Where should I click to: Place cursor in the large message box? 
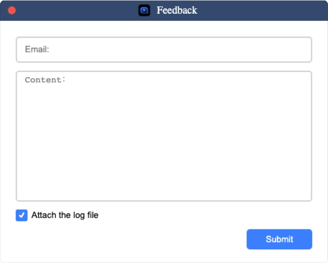164,136
